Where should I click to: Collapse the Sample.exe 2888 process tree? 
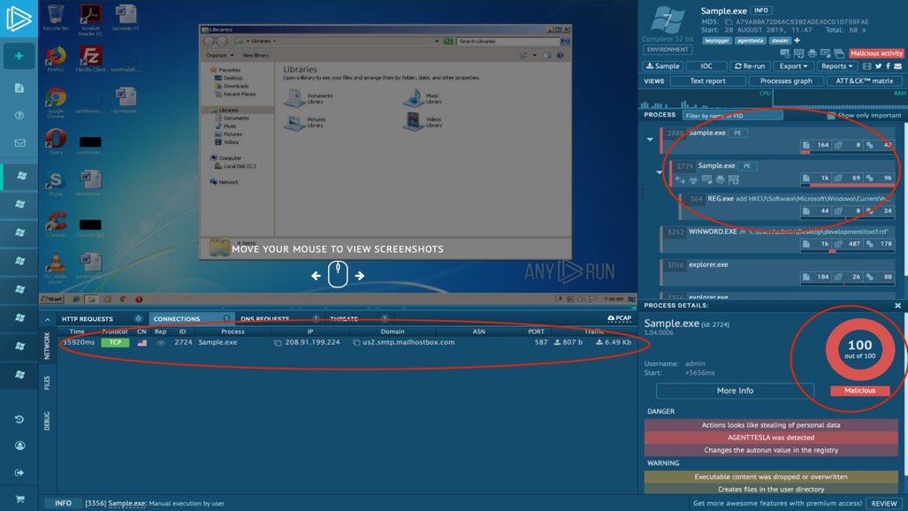[x=650, y=140]
